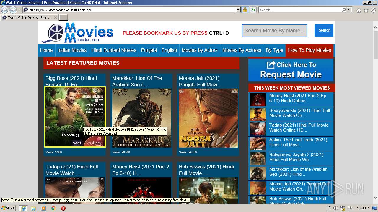
Task: Open the search provider dropdown arrow
Action: coord(349,10)
